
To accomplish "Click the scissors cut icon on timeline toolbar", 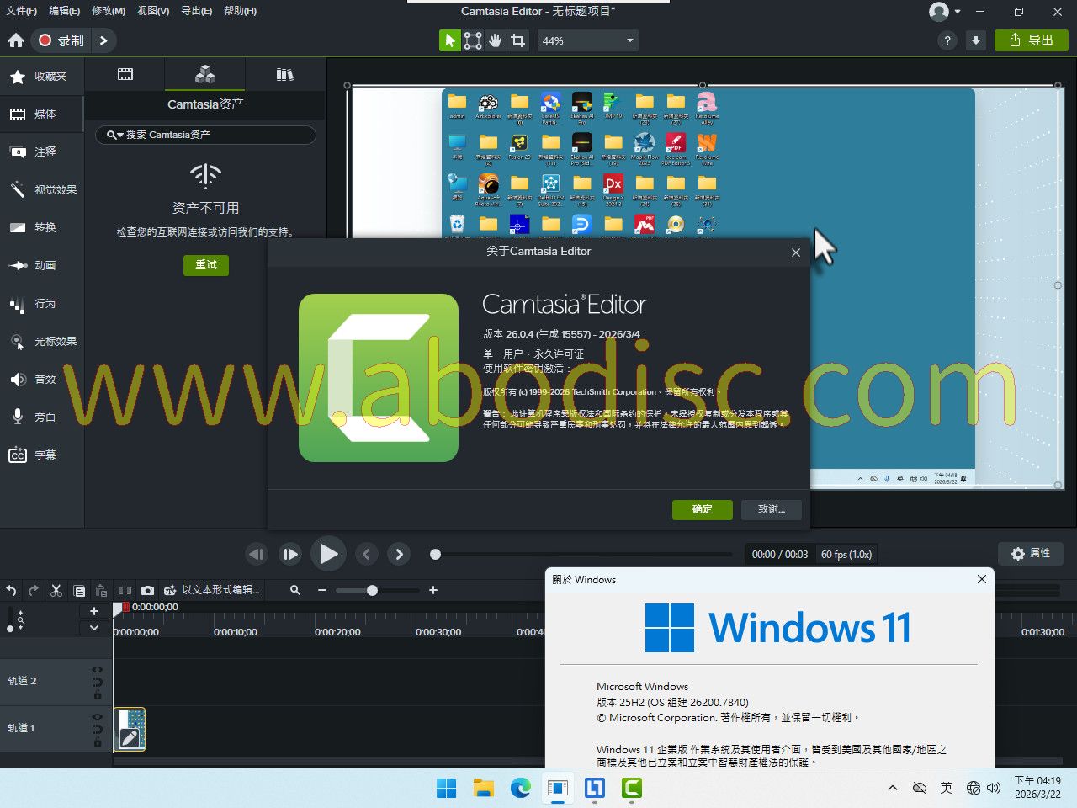I will click(x=56, y=590).
